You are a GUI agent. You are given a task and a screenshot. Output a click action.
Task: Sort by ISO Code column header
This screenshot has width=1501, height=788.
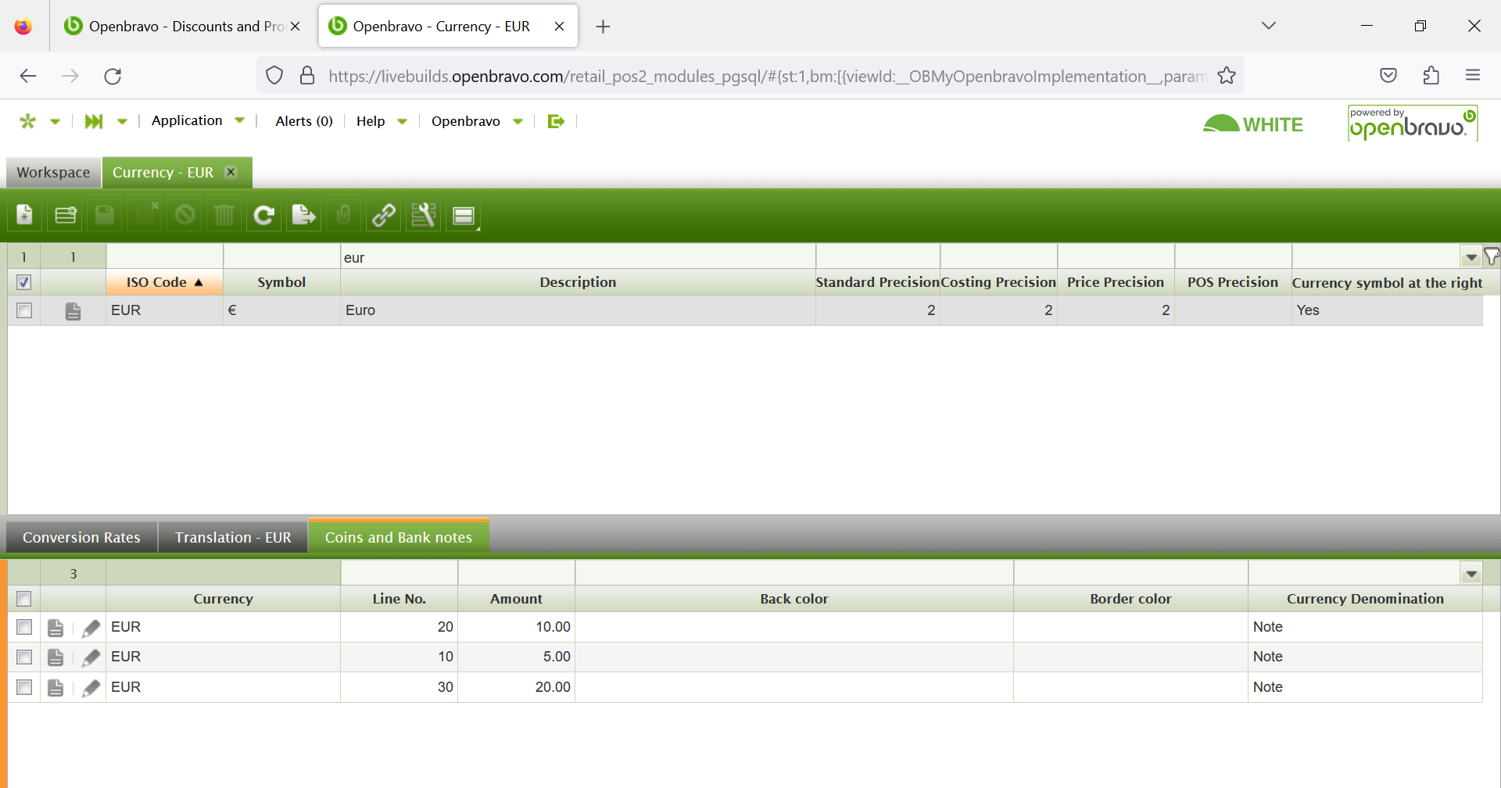(165, 282)
